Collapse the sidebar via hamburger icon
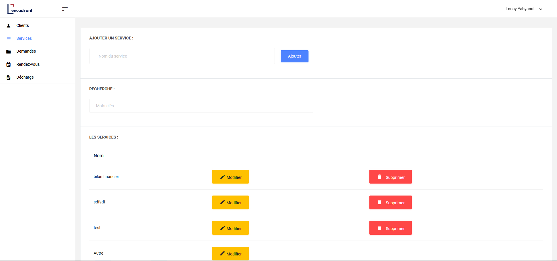 [65, 9]
